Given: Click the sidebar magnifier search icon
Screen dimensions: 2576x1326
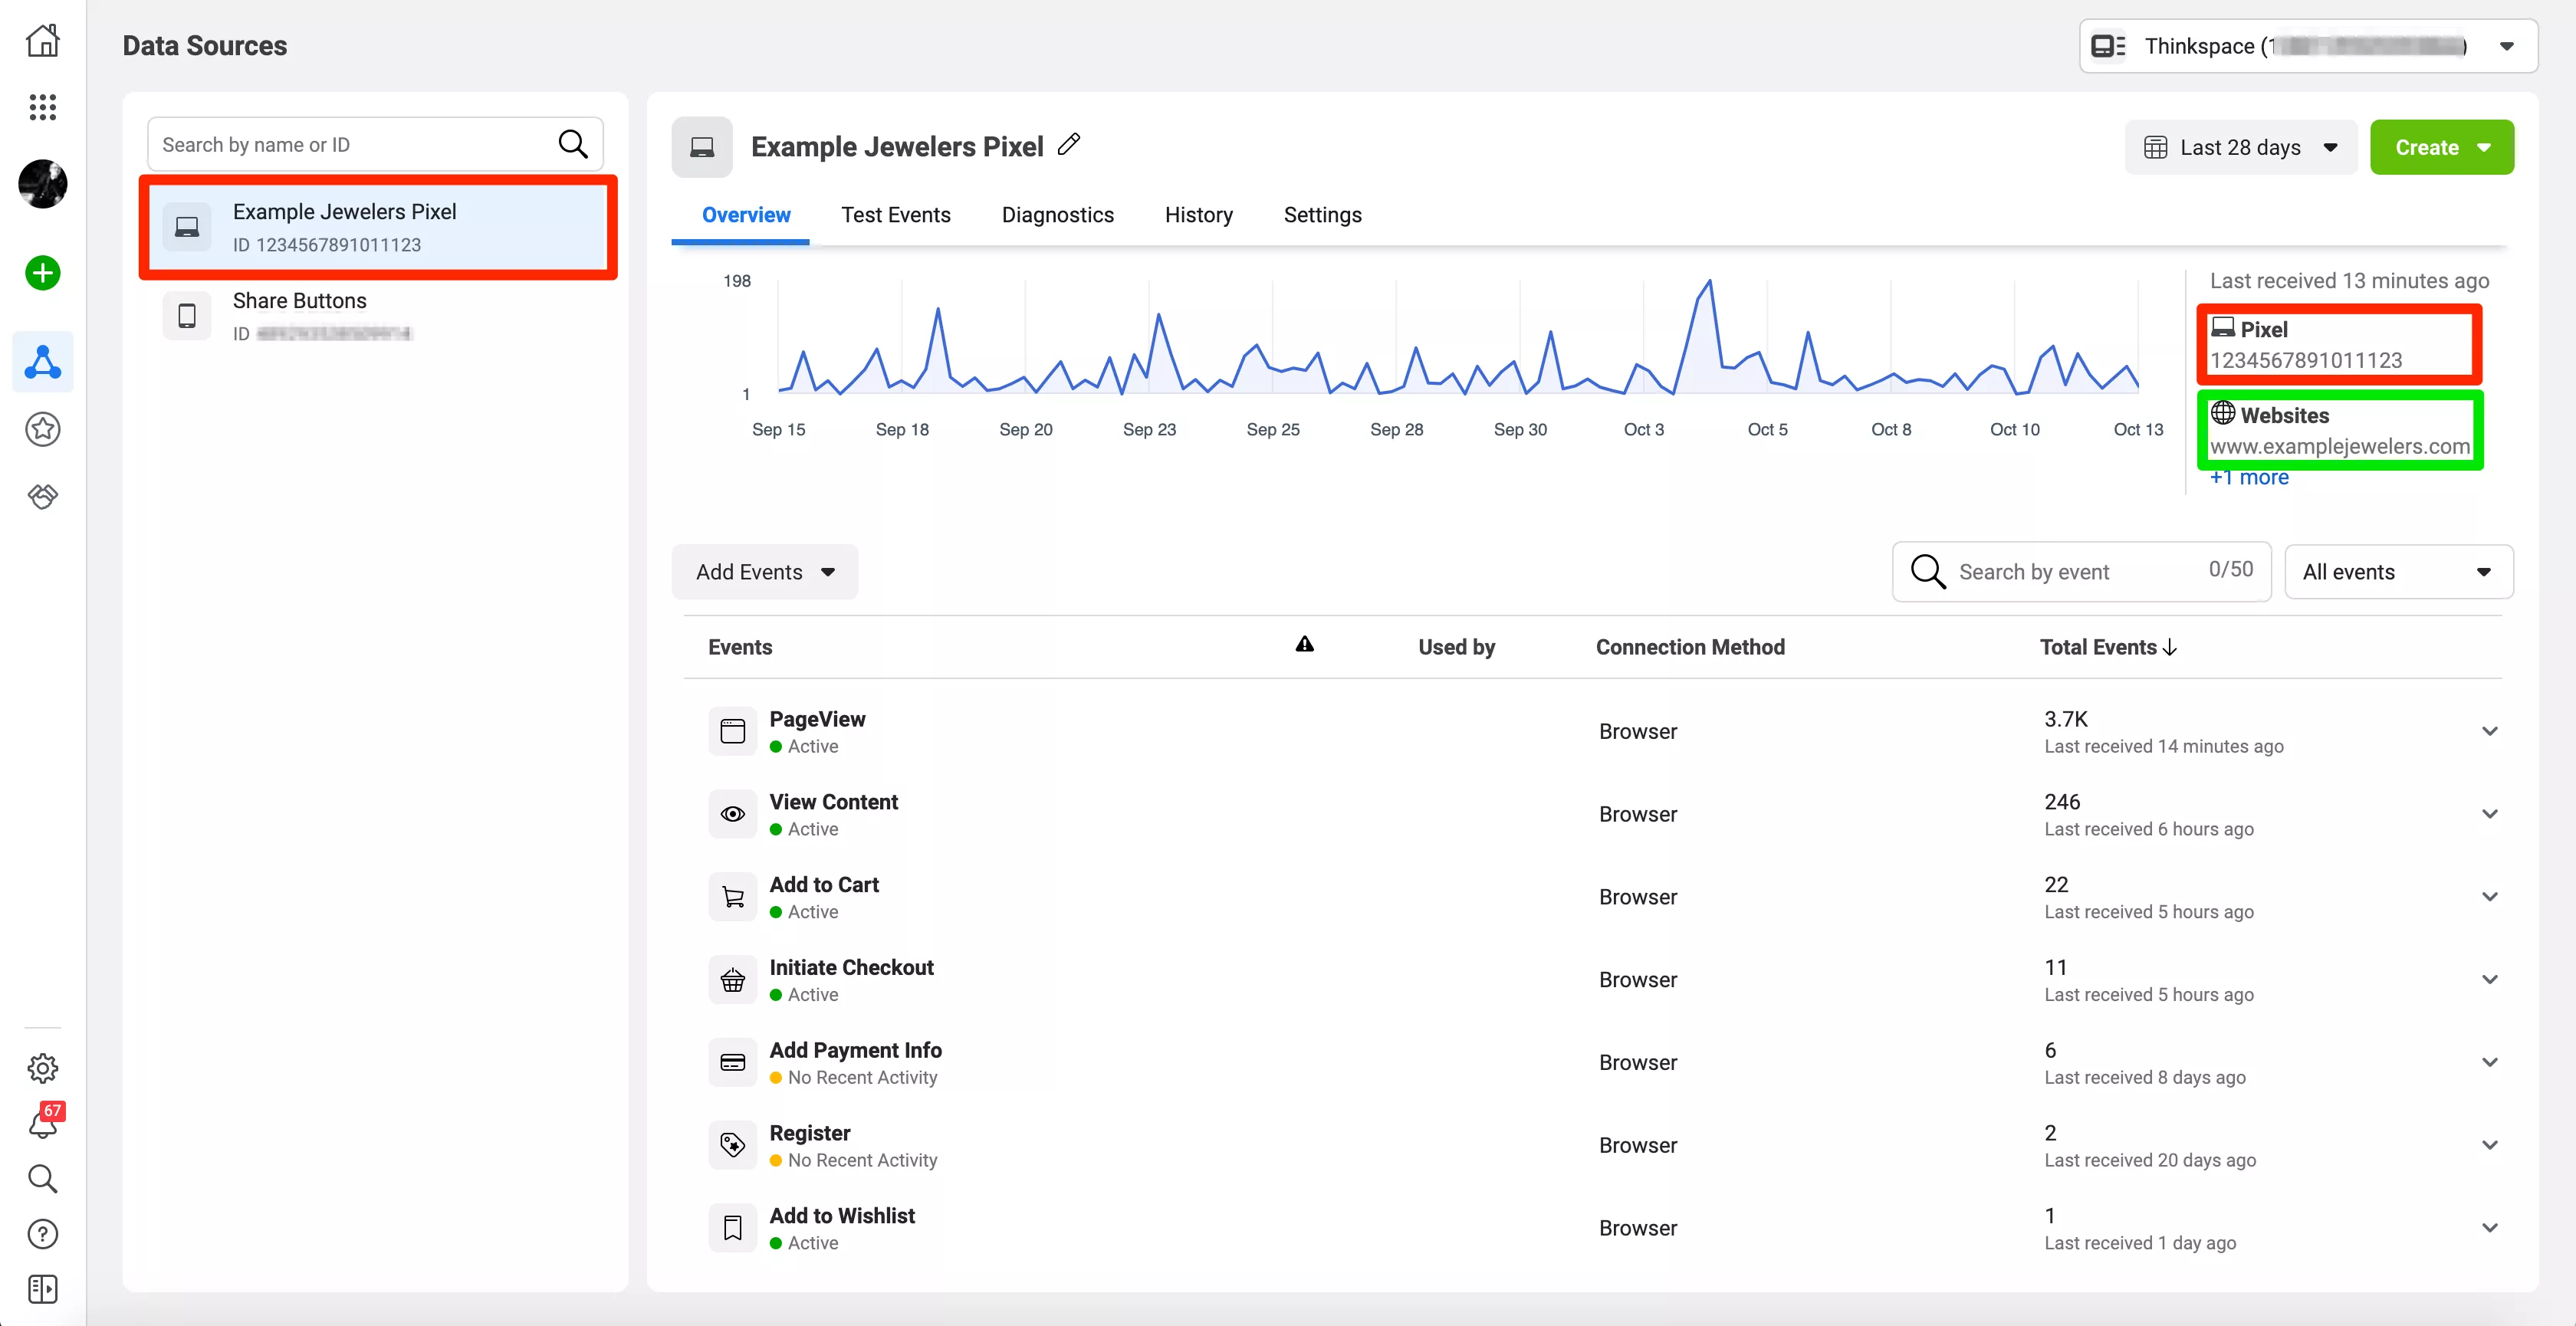Looking at the screenshot, I should click(x=42, y=1179).
